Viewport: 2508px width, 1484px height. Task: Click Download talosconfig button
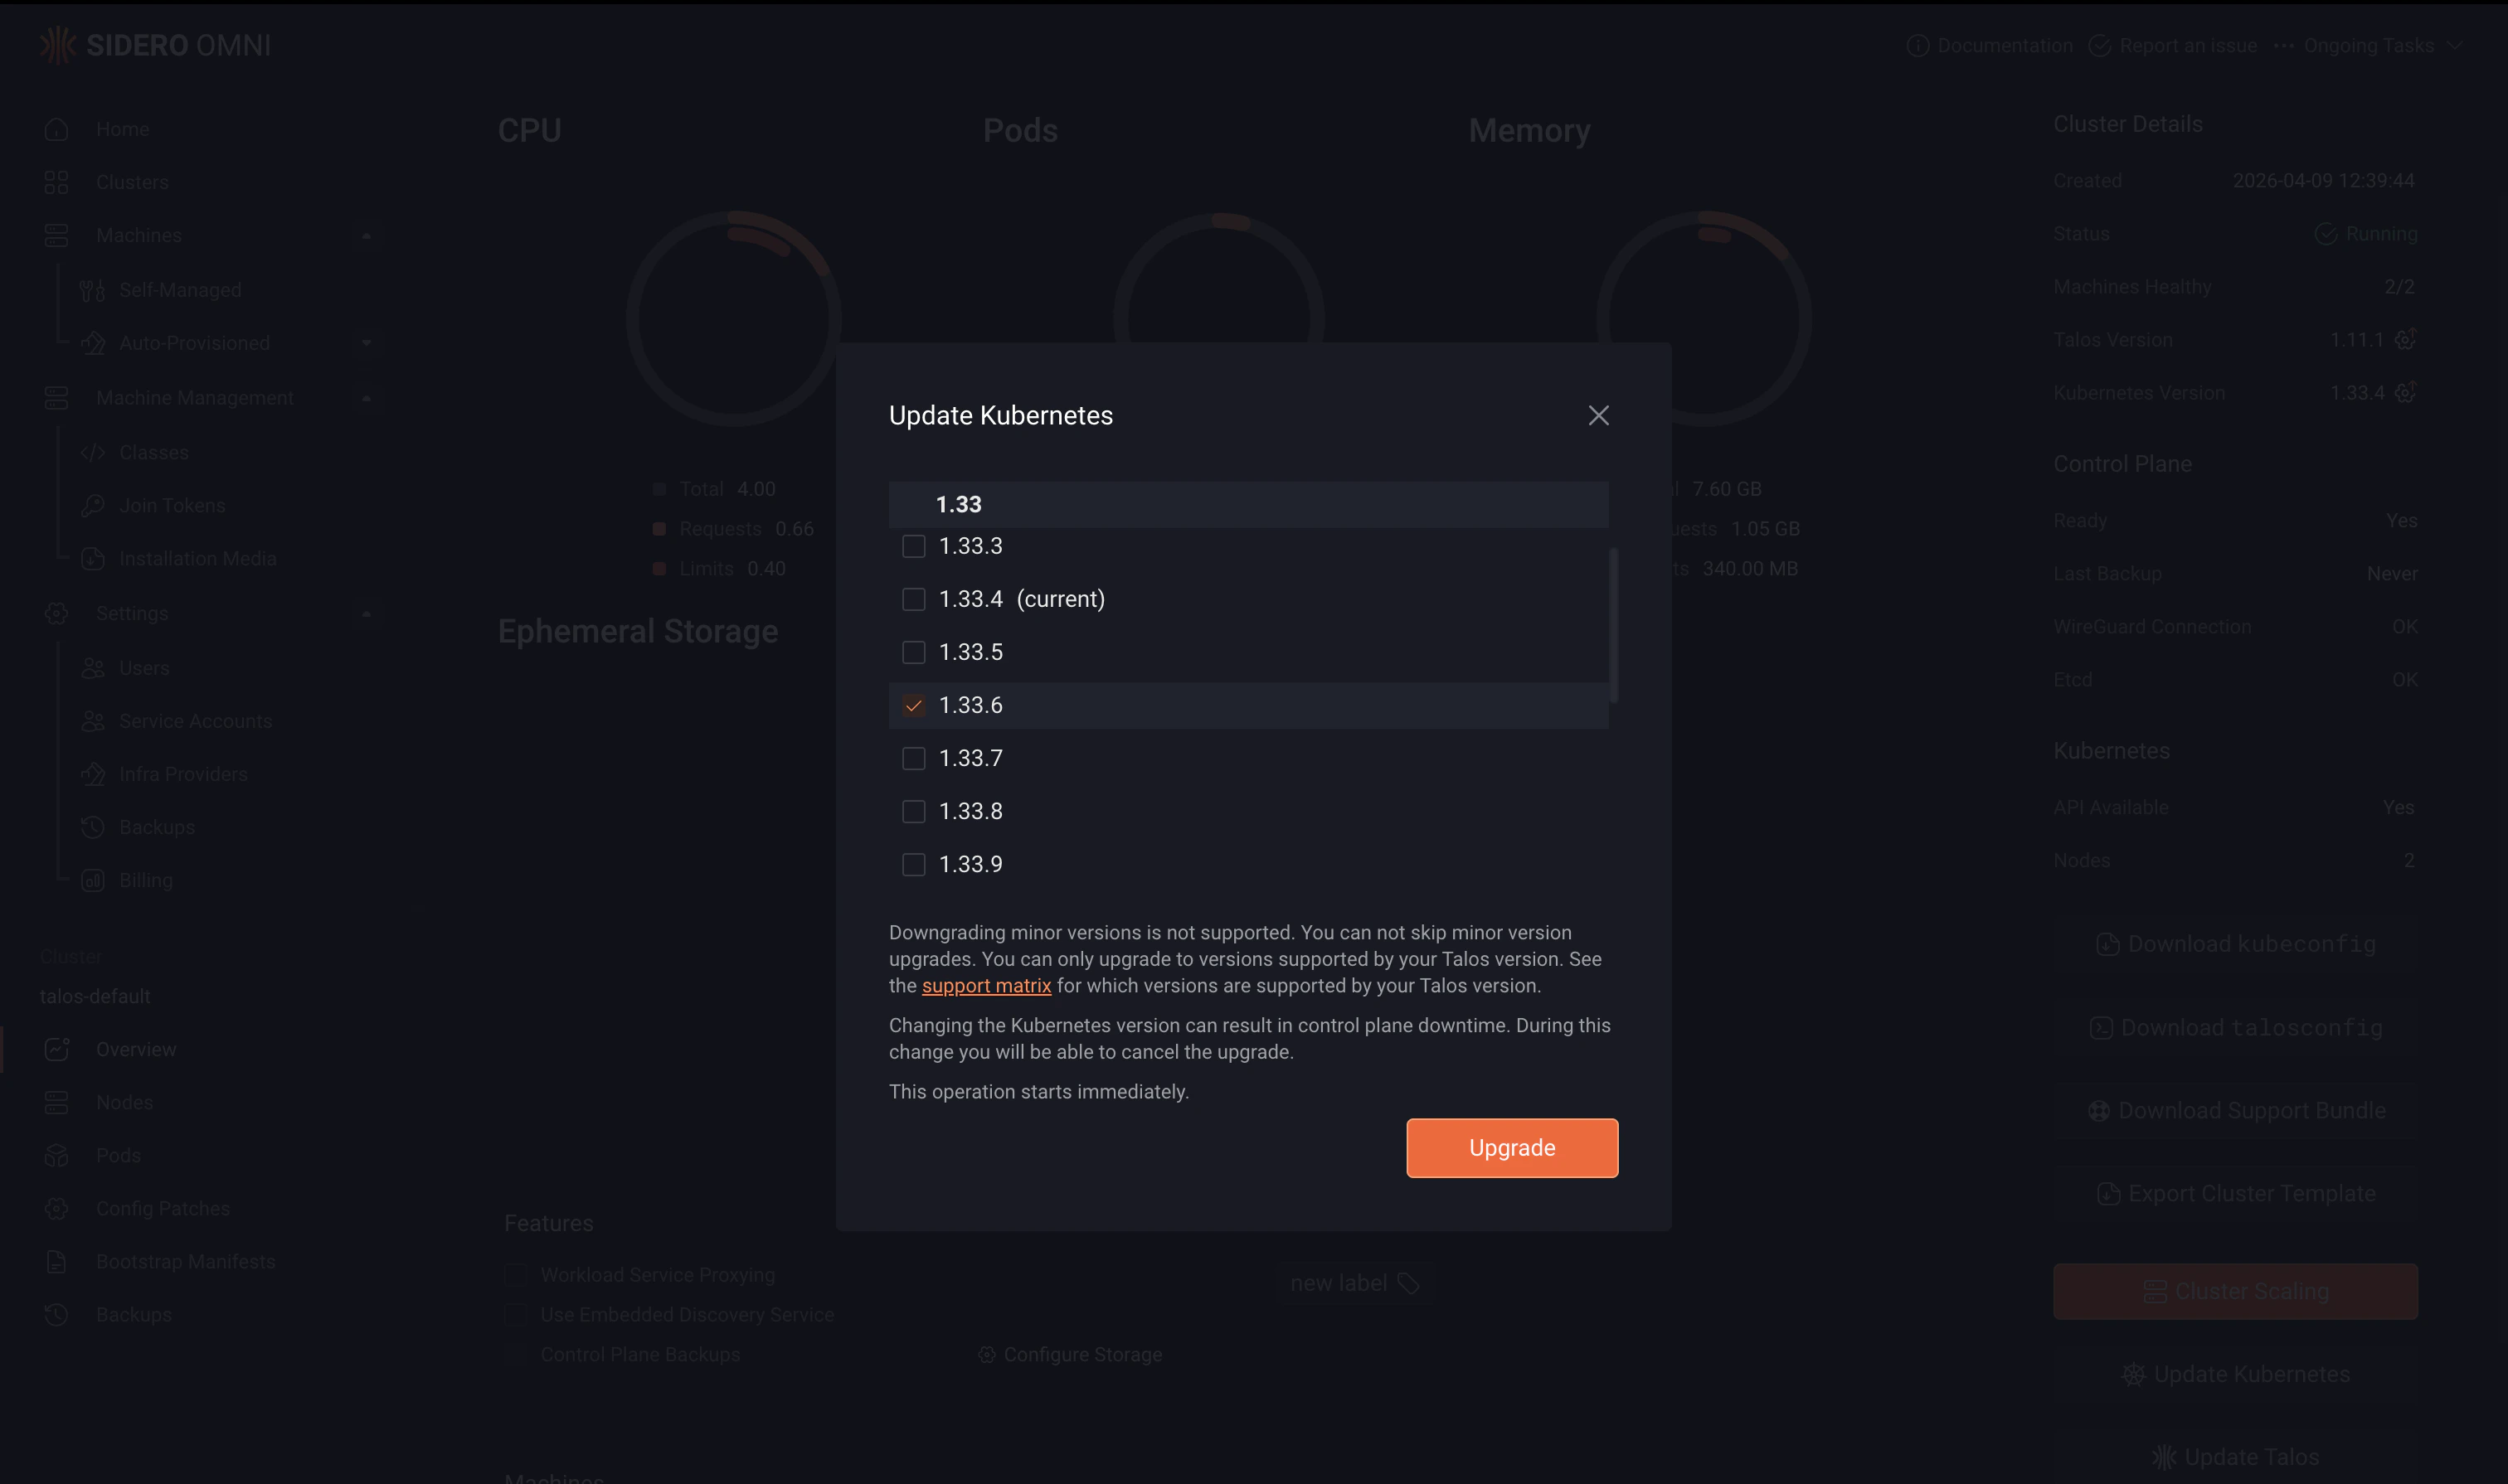[x=2235, y=1028]
